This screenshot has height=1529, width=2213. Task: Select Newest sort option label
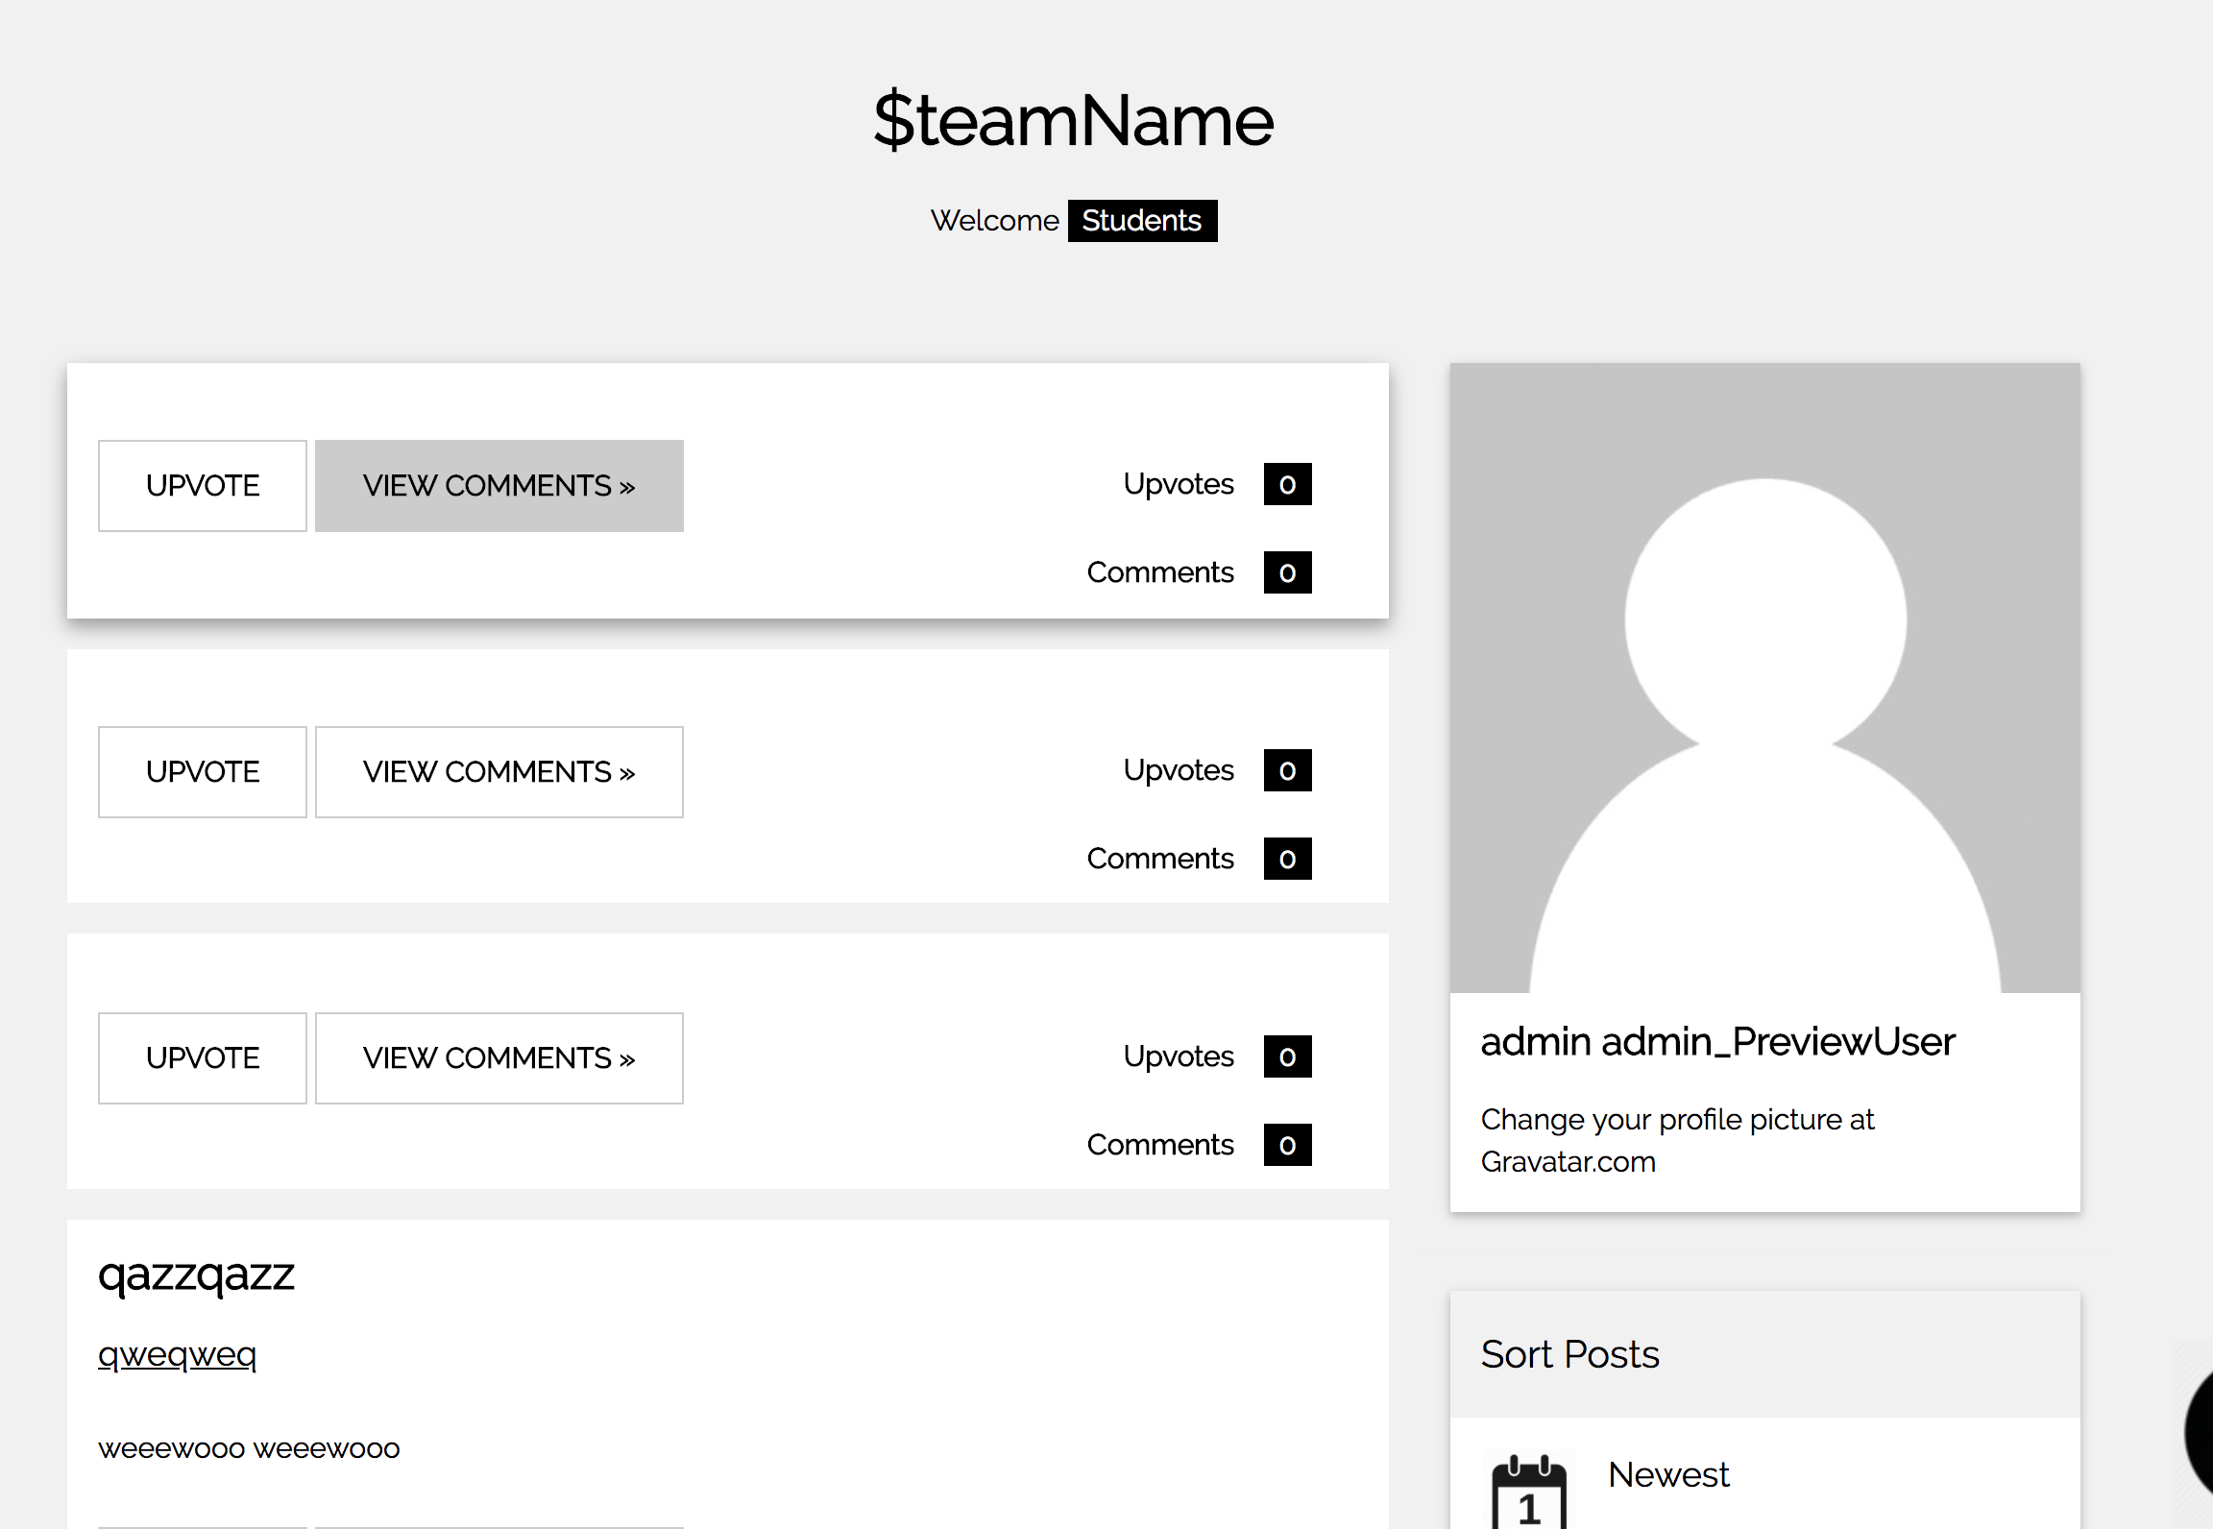click(1668, 1474)
